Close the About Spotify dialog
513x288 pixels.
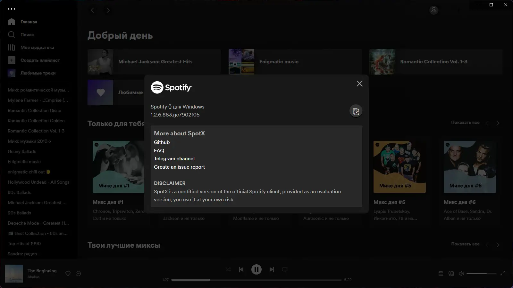tap(360, 84)
